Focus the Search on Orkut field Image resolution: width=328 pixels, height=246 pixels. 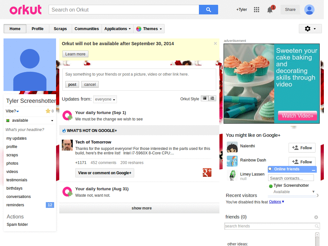124,10
